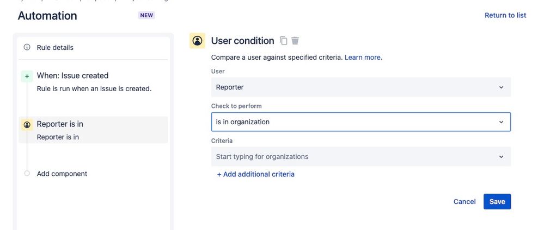Expand the Criteria dropdown chevron
The height and width of the screenshot is (230, 544).
[501, 157]
